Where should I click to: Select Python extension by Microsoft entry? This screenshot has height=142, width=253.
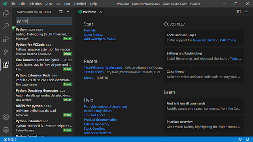[x=43, y=34]
